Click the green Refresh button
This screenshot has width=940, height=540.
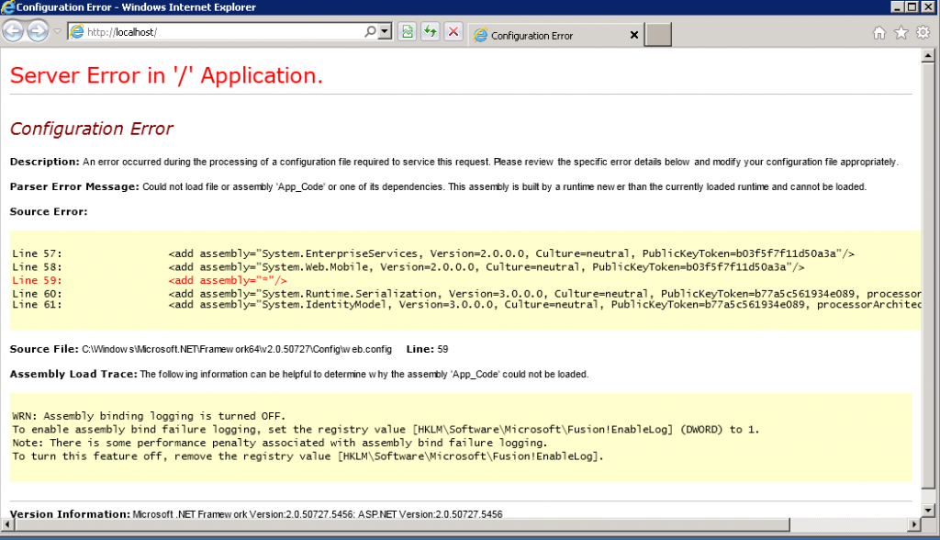pyautogui.click(x=430, y=32)
